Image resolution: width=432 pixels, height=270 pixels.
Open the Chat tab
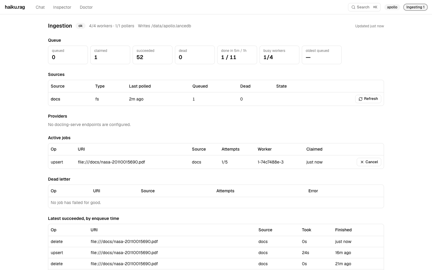tap(40, 7)
